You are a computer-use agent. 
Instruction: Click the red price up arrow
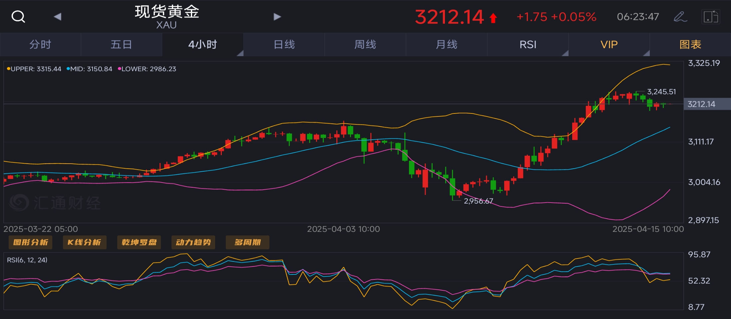(493, 18)
